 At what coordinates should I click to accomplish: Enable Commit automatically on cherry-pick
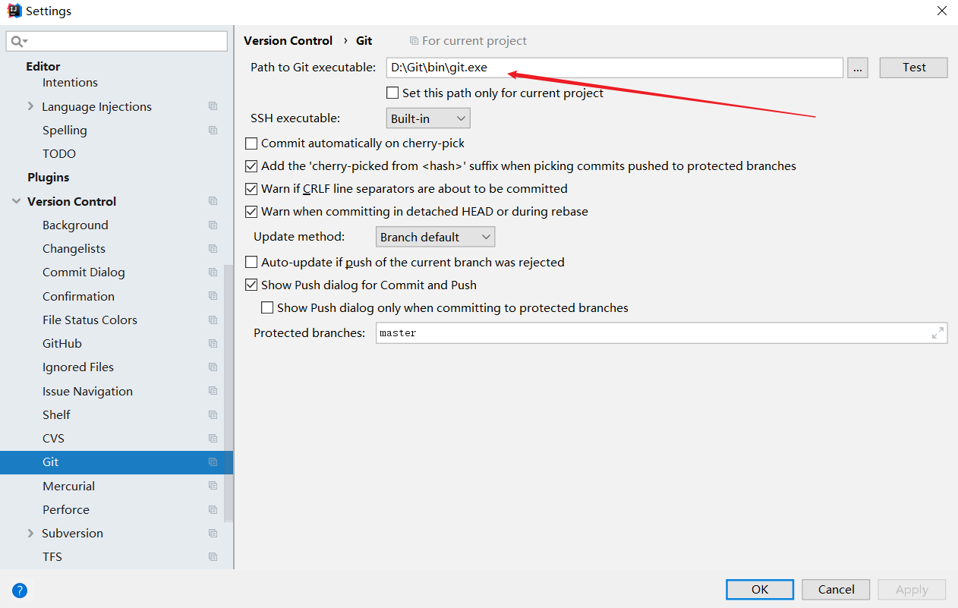[x=251, y=143]
